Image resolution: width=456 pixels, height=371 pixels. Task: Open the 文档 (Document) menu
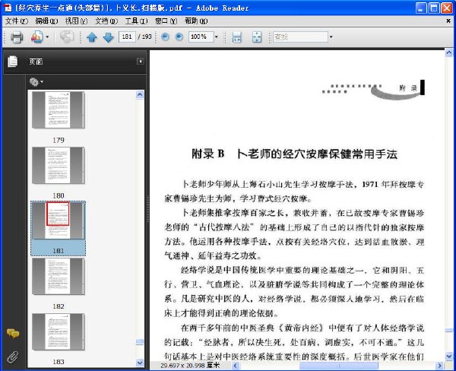point(106,21)
